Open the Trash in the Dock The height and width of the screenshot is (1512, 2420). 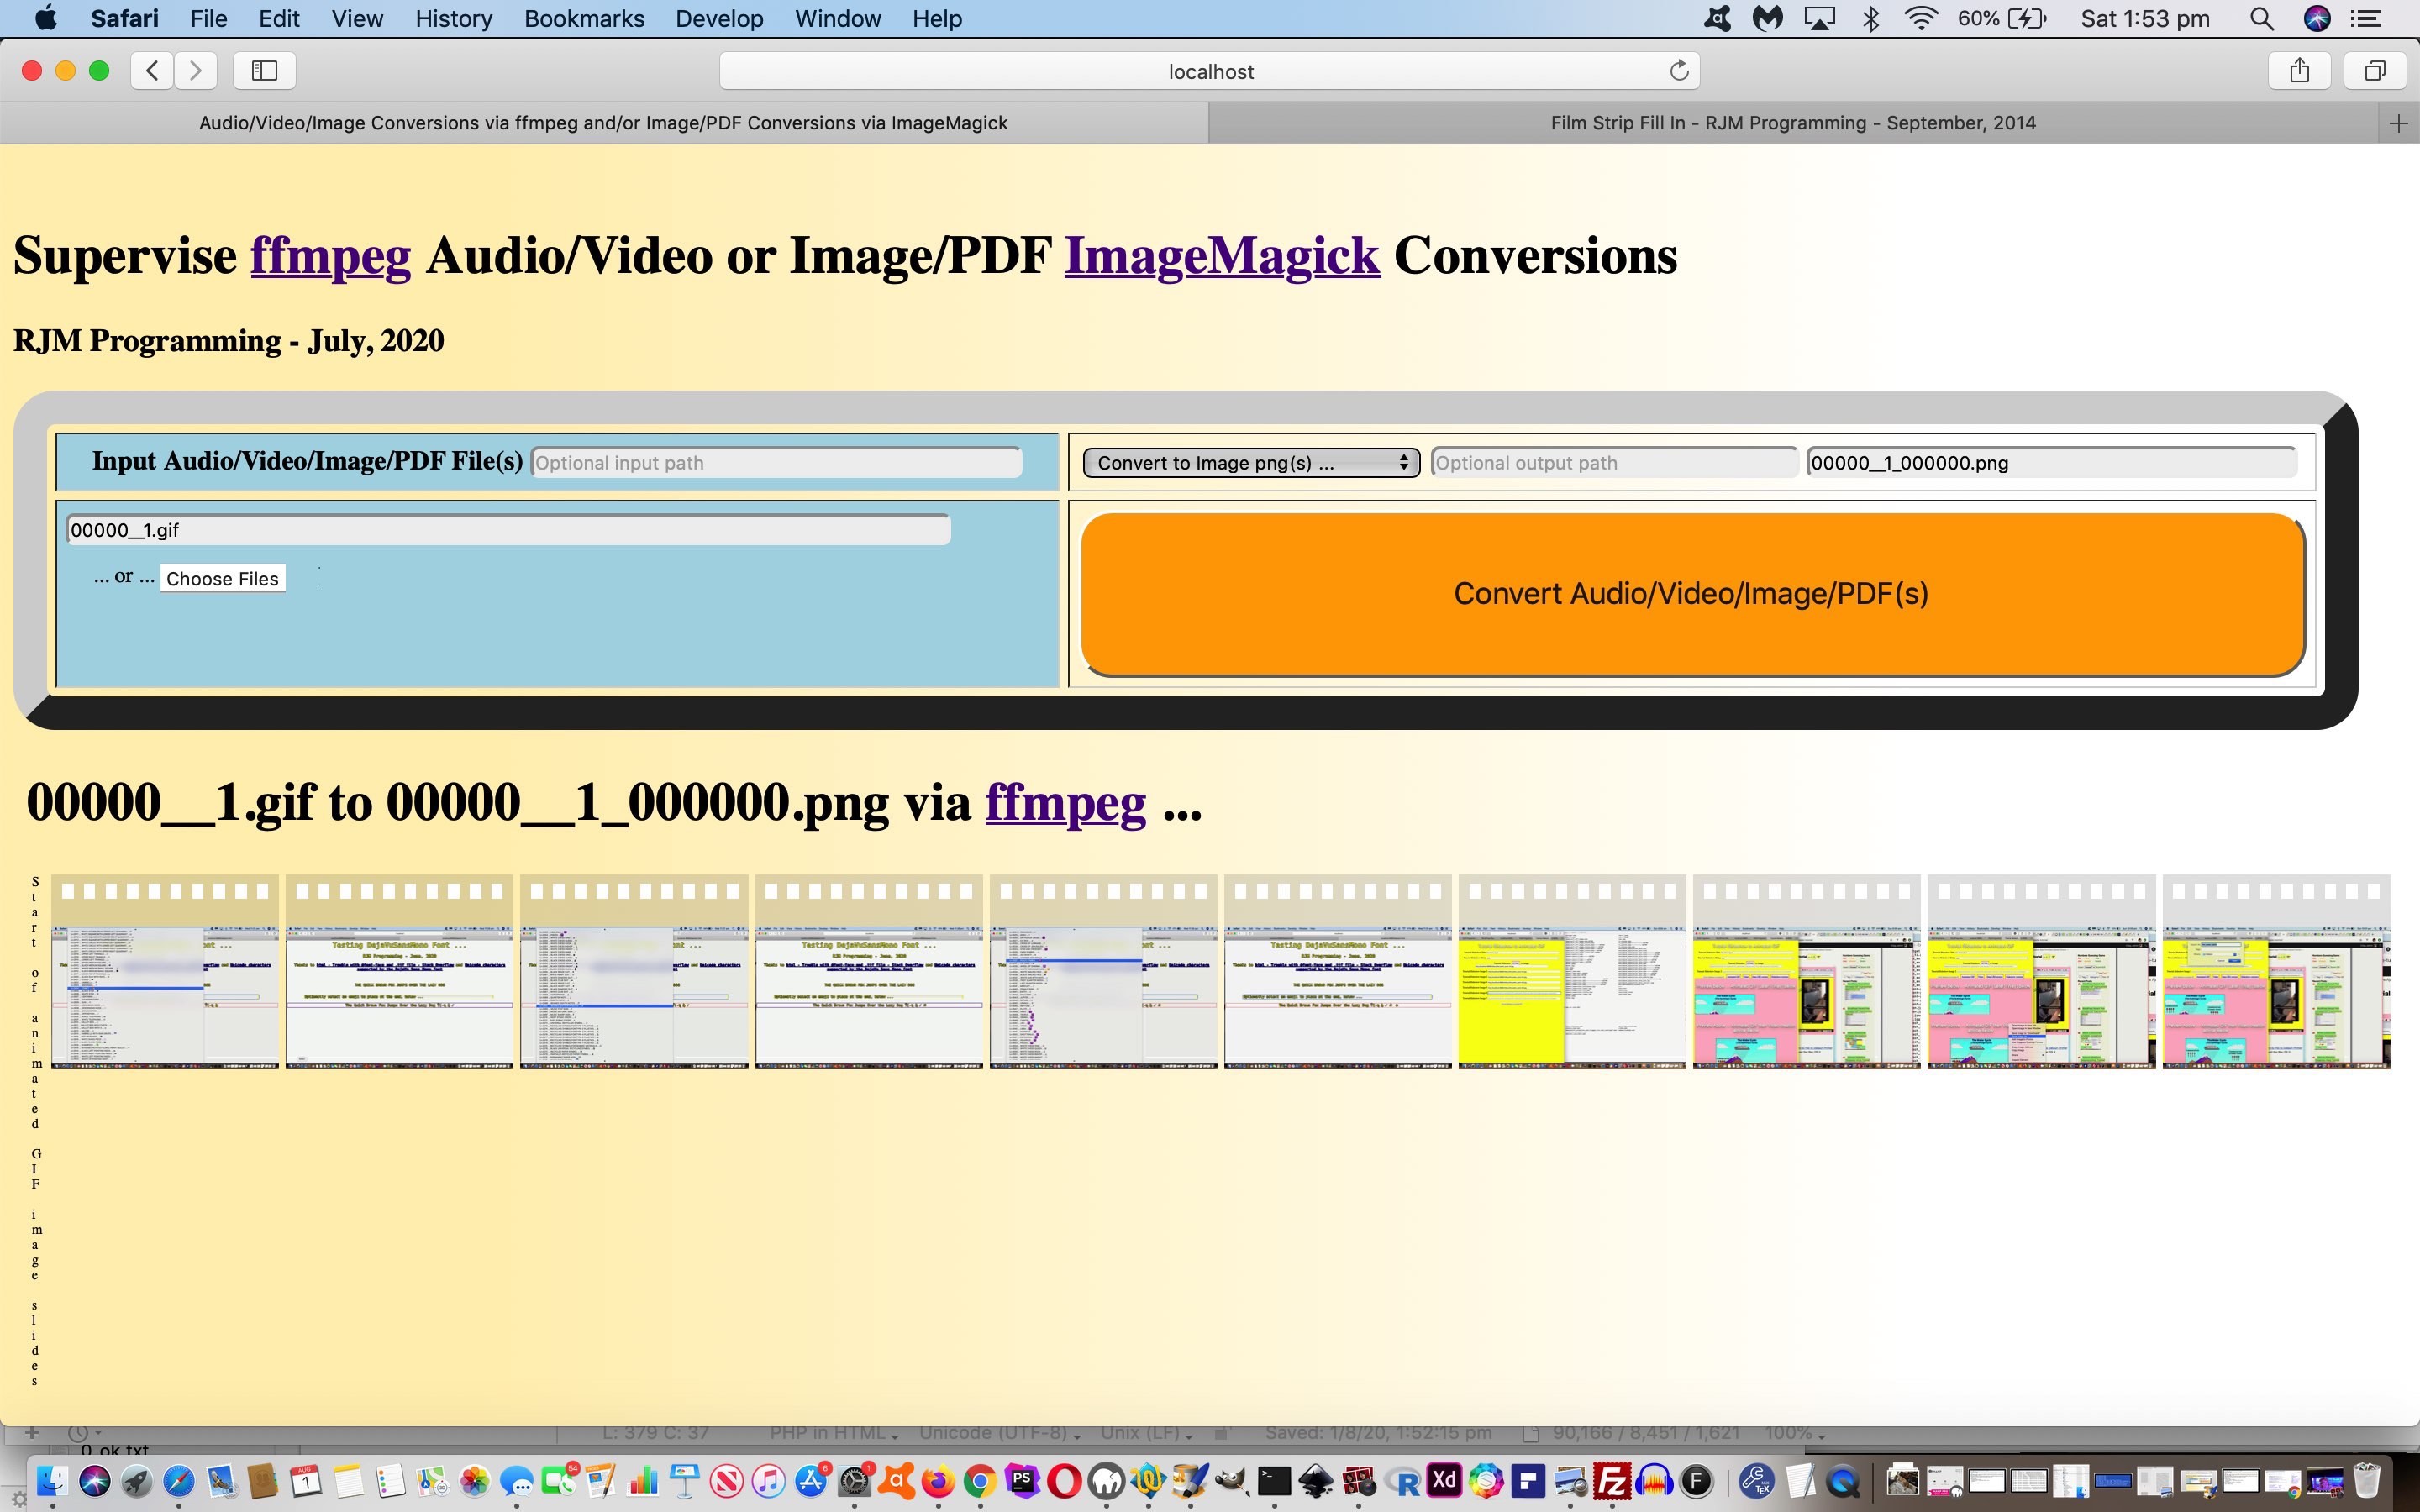point(2366,1481)
